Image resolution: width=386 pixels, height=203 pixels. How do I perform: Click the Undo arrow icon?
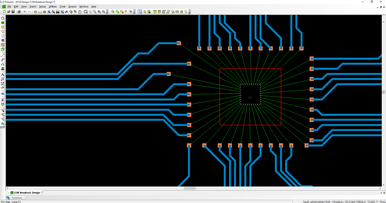(25, 12)
